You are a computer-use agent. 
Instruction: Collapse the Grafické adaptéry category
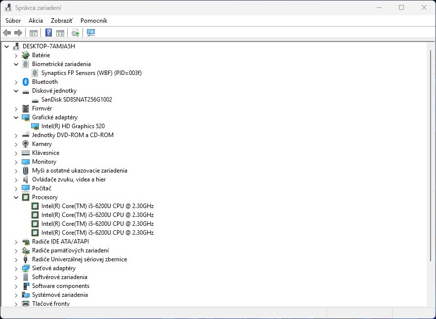click(x=16, y=117)
